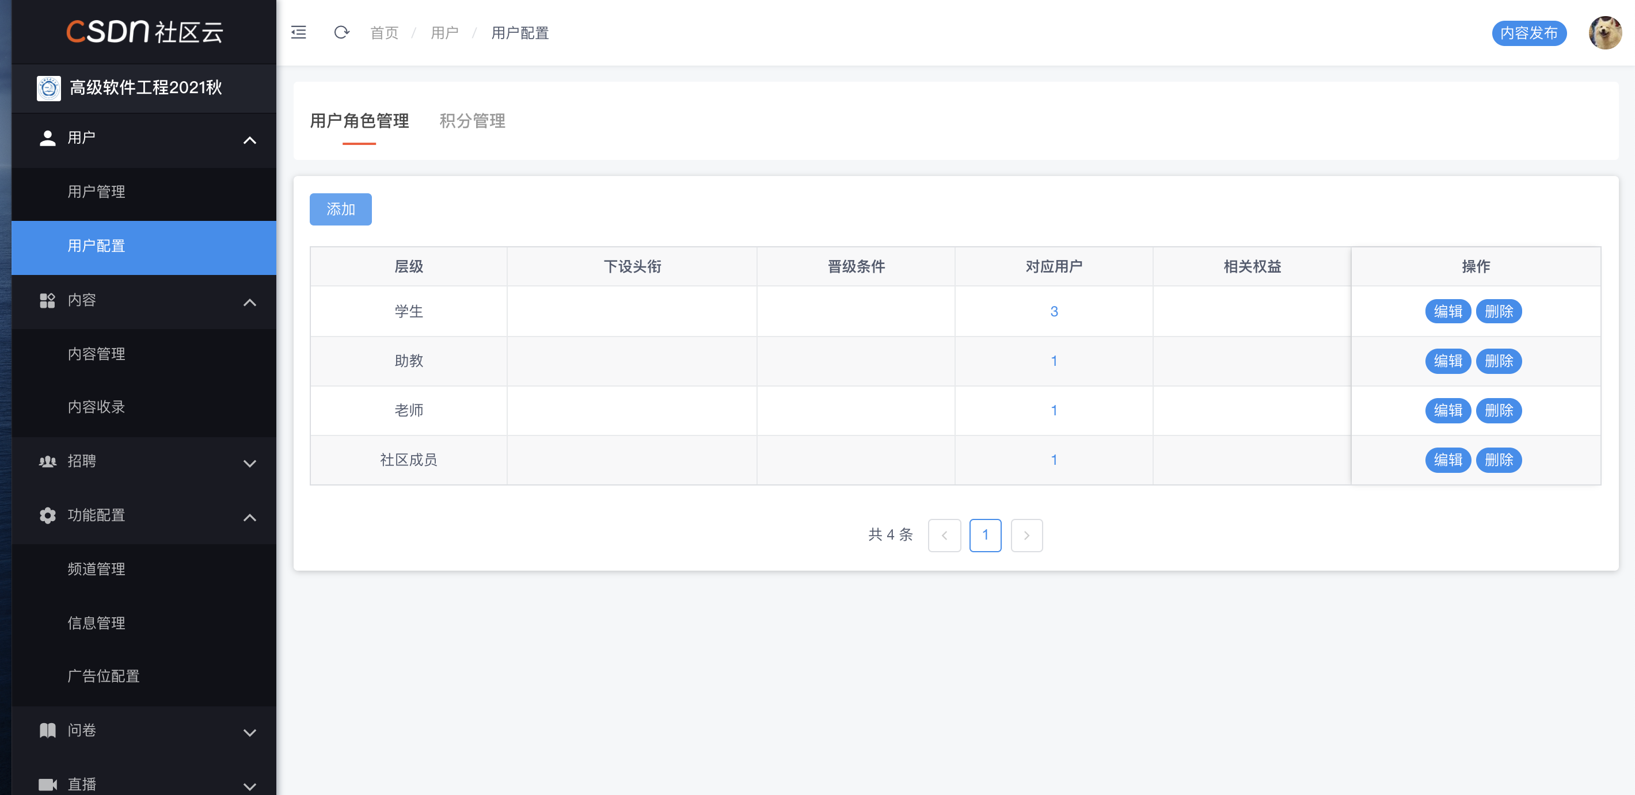The width and height of the screenshot is (1635, 795).
Task: Click the sidebar collapse hamburger icon
Action: tap(298, 32)
